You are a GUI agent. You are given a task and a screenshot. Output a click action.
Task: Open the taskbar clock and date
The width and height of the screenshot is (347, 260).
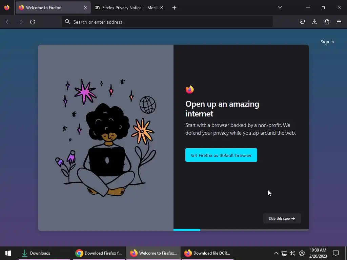[x=318, y=253]
